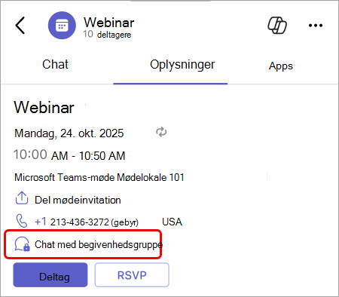339x297 pixels.
Task: Go back with the left chevron arrow
Action: coord(20,26)
